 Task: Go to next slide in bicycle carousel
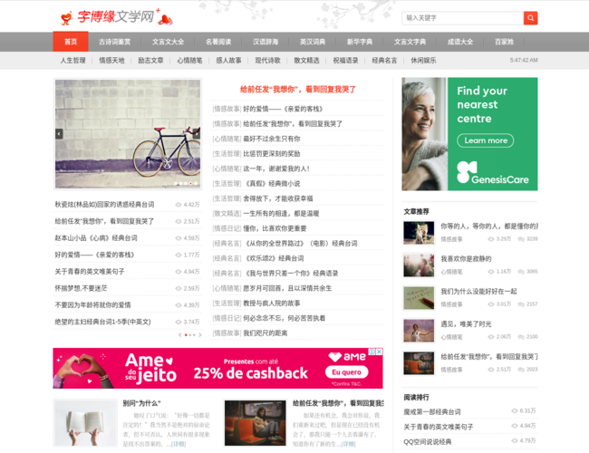[x=198, y=134]
